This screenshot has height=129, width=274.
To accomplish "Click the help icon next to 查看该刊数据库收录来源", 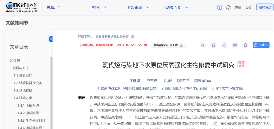I will (133, 37).
